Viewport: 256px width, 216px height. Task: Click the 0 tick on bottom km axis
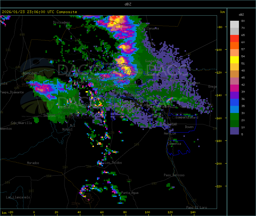tap(34, 212)
